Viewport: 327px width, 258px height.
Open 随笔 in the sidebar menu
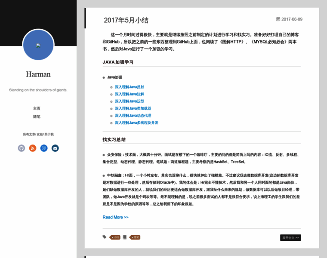pyautogui.click(x=37, y=117)
